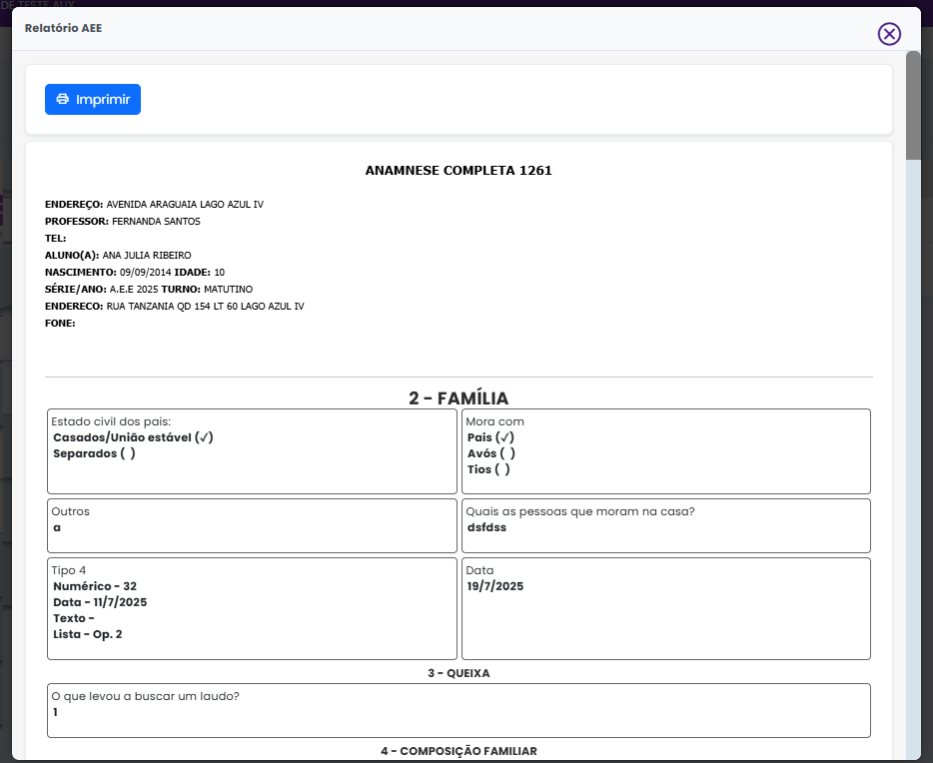Click the Avós unchecked option
933x763 pixels.
point(490,453)
